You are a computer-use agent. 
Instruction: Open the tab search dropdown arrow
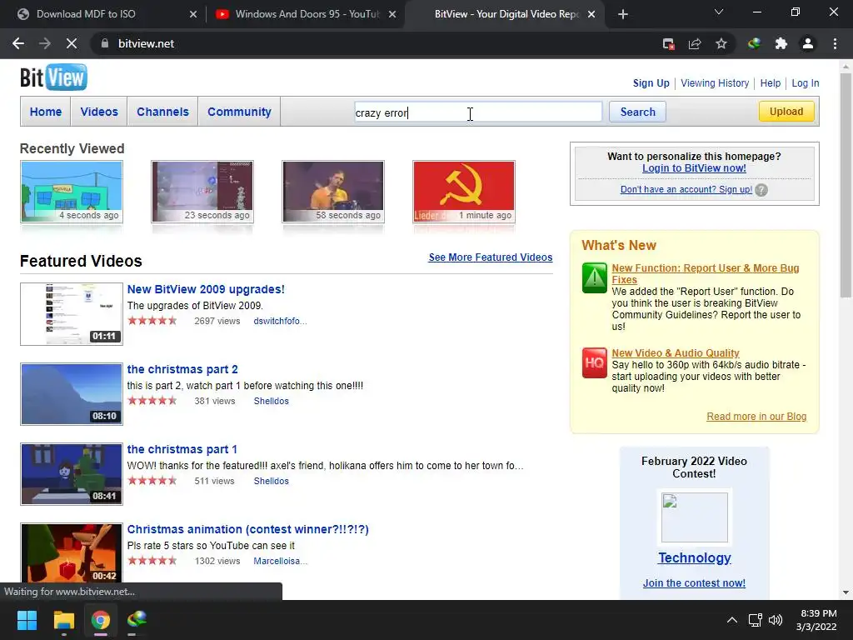tap(719, 12)
